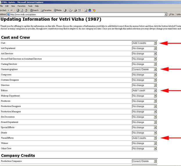Viewport: 181px width, 166px height.
Task: Click the Stop loading icon
Action: click(18, 10)
